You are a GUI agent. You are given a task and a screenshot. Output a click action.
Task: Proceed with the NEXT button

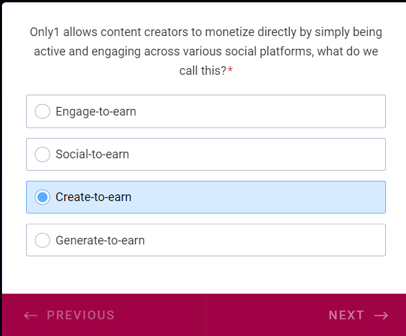click(x=346, y=315)
